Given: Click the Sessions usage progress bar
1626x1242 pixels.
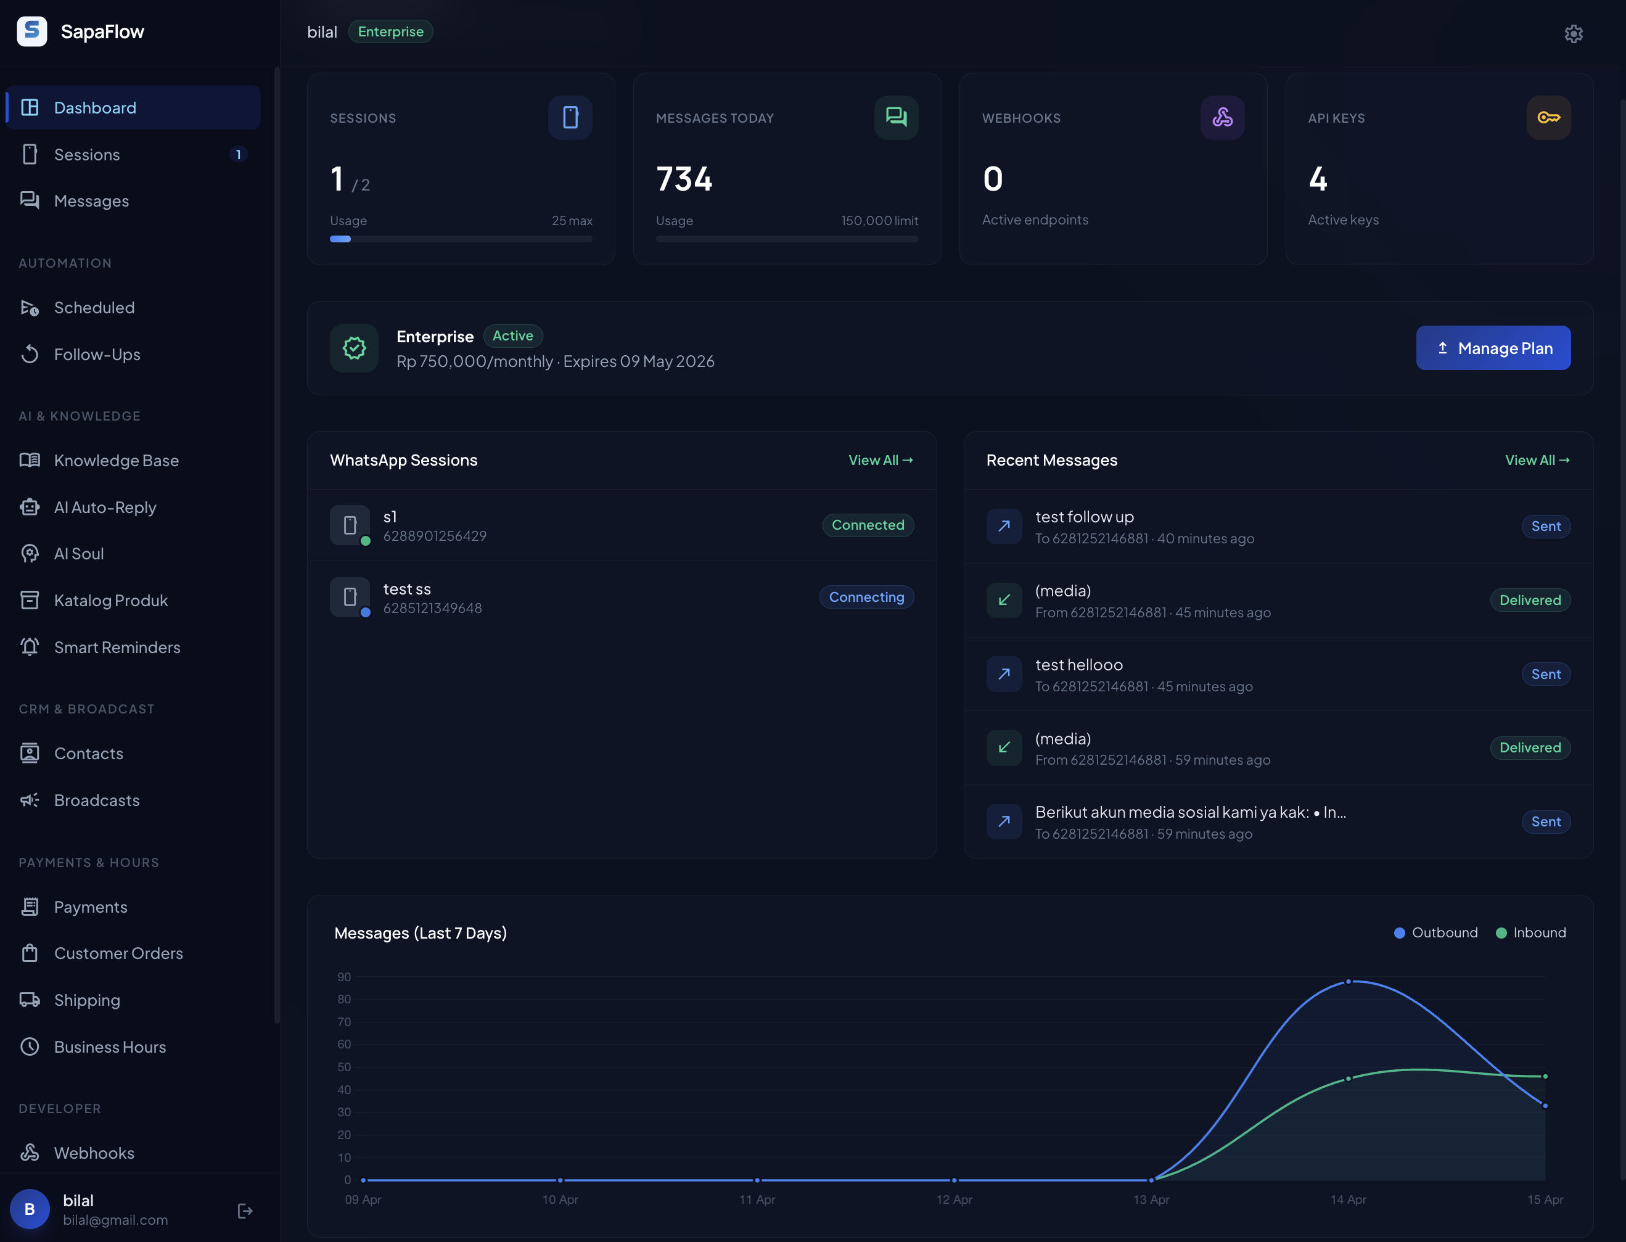Looking at the screenshot, I should [461, 239].
